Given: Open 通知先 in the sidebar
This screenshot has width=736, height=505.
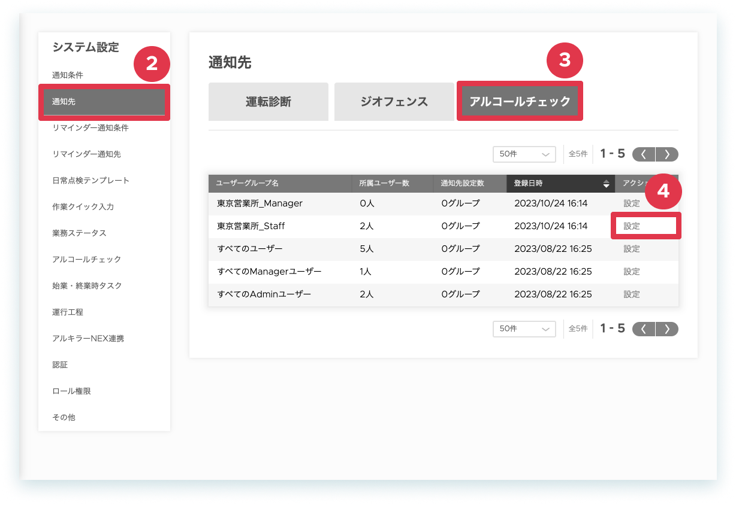Looking at the screenshot, I should (x=104, y=102).
